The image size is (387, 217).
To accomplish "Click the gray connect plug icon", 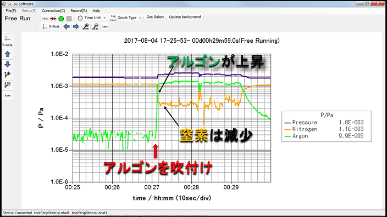I will point(45,19).
